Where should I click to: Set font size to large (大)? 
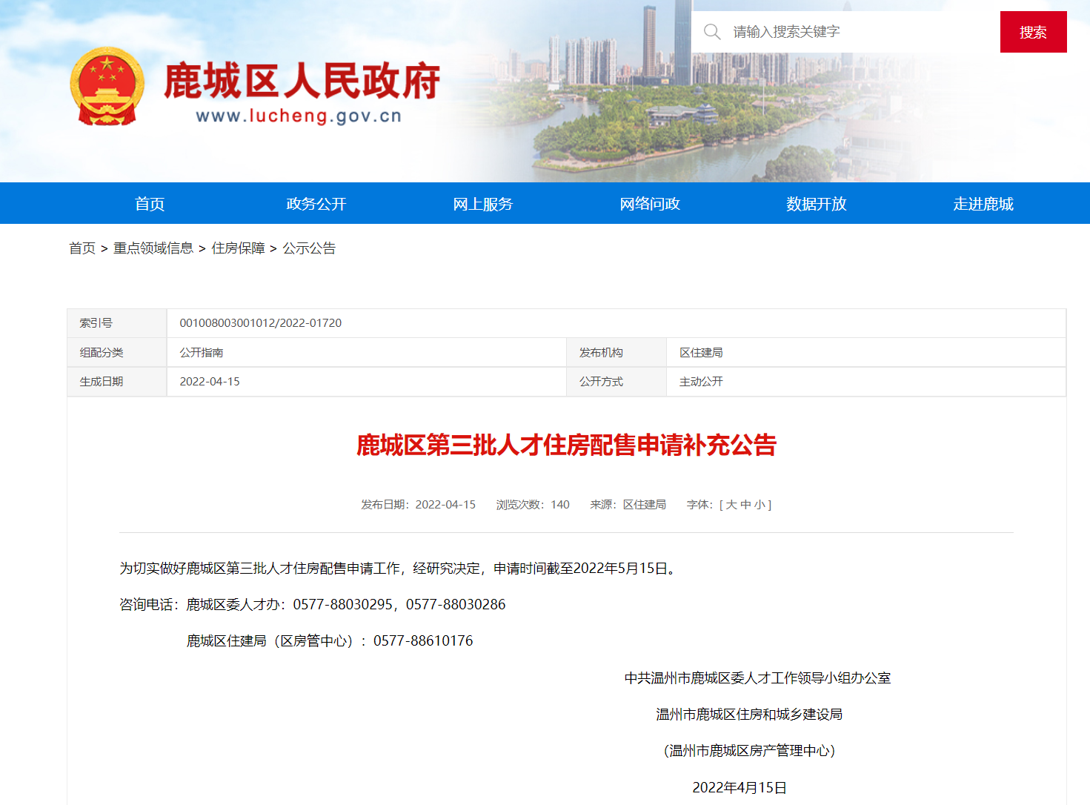[731, 505]
